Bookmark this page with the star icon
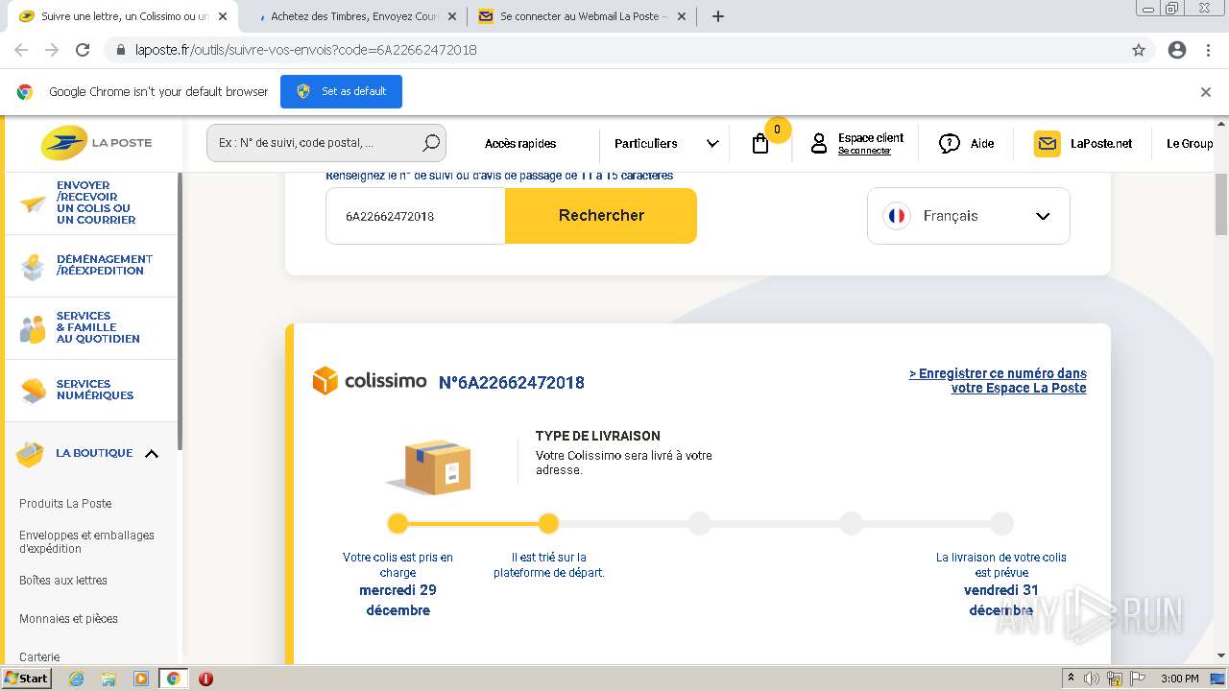This screenshot has height=691, width=1229. (x=1139, y=50)
